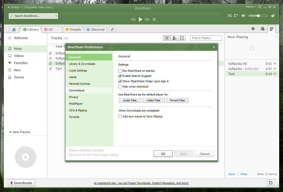Click the mini-player icon beside Menu
Image resolution: width=283 pixels, height=192 pixels.
point(260,7)
